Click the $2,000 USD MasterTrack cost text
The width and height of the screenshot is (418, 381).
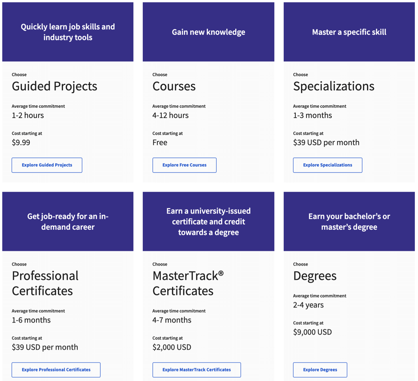point(172,347)
